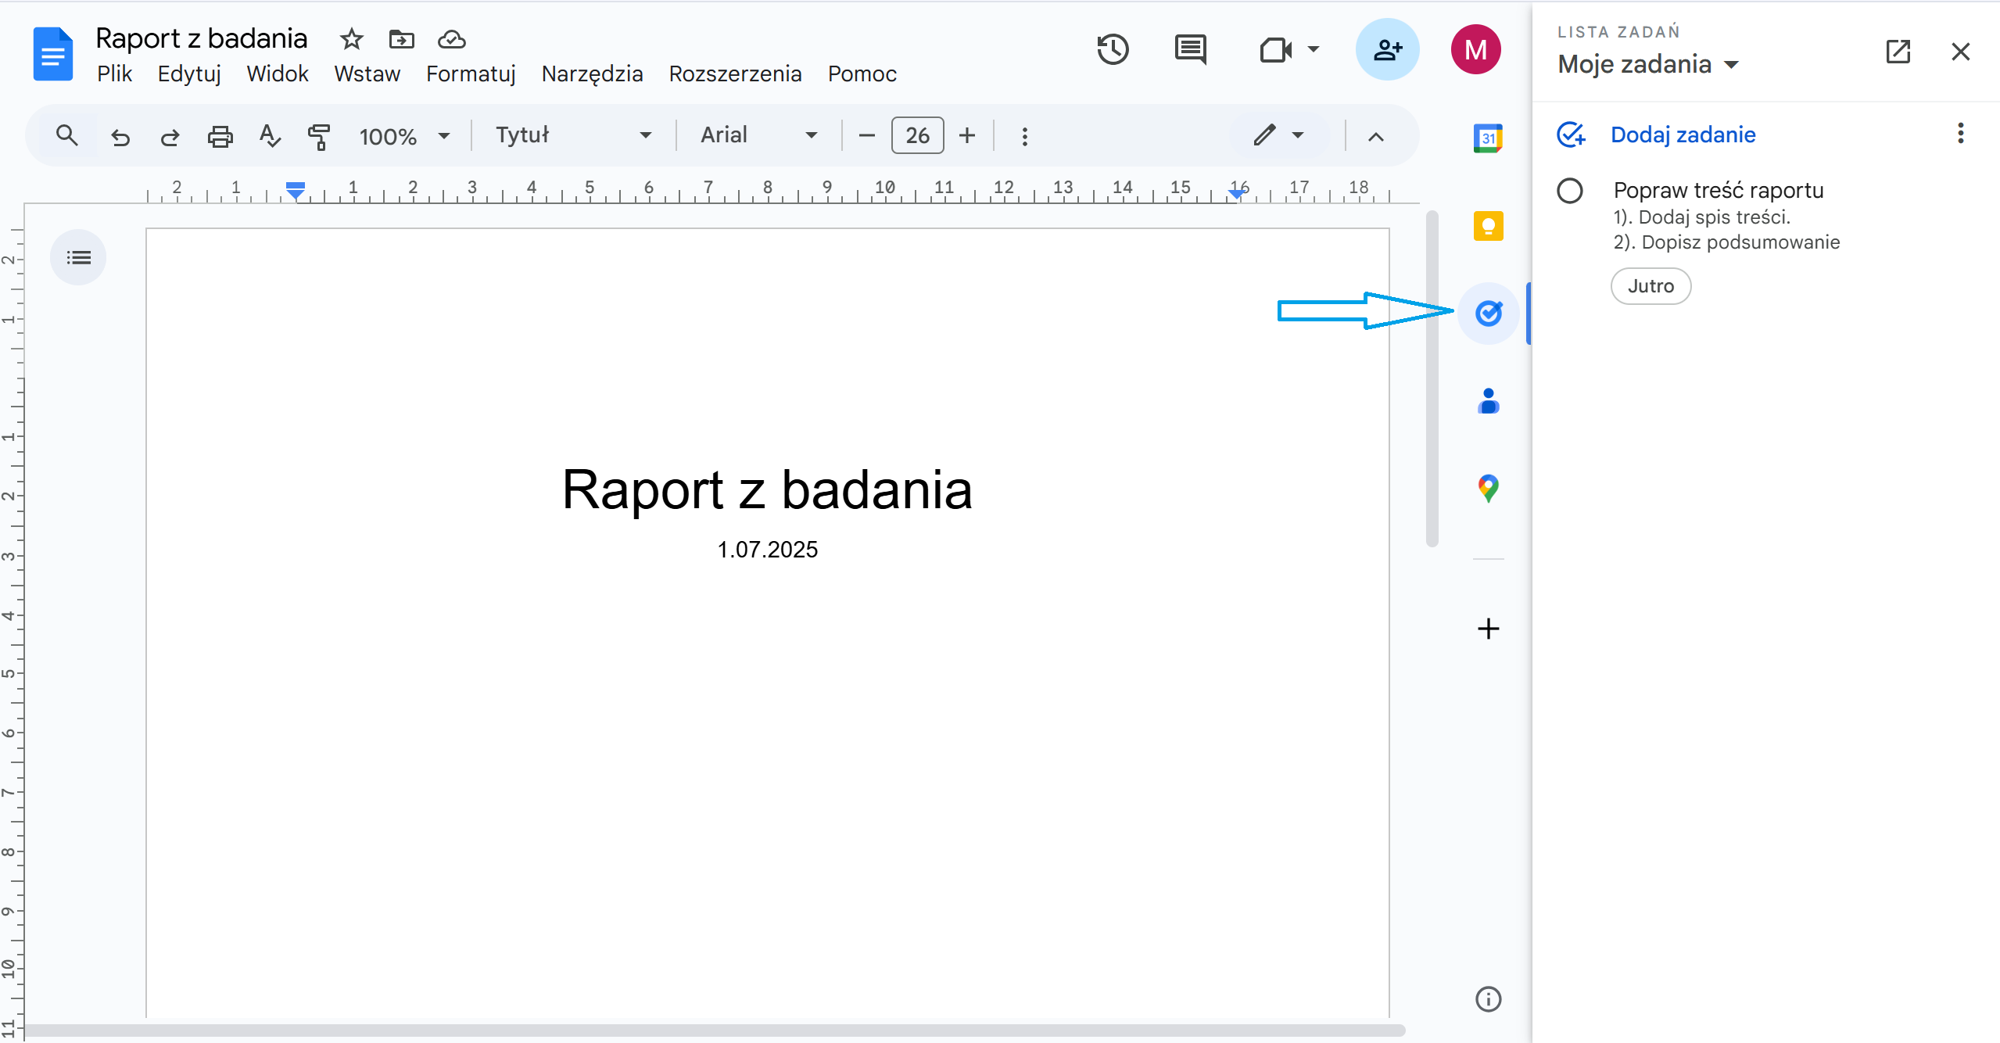This screenshot has height=1043, width=2000.
Task: Click the paint format roller icon
Action: (319, 136)
